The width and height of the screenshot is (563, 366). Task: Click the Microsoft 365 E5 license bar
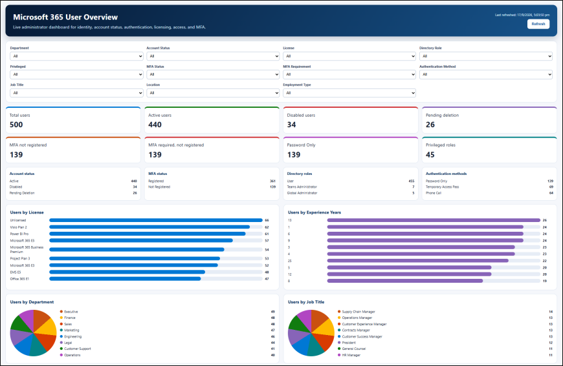point(141,241)
